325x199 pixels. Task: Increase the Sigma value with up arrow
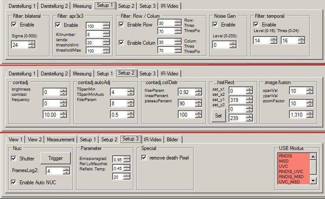(32, 42)
